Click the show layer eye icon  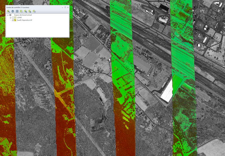pos(30,11)
